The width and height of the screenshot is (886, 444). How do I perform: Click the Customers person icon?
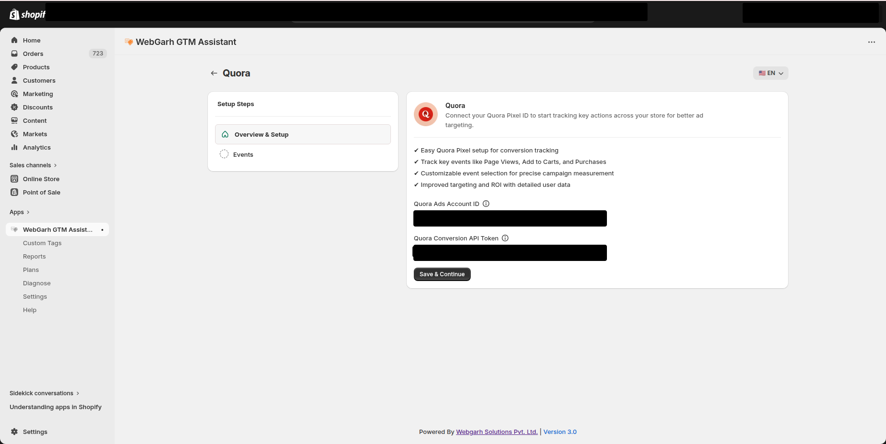tap(14, 80)
